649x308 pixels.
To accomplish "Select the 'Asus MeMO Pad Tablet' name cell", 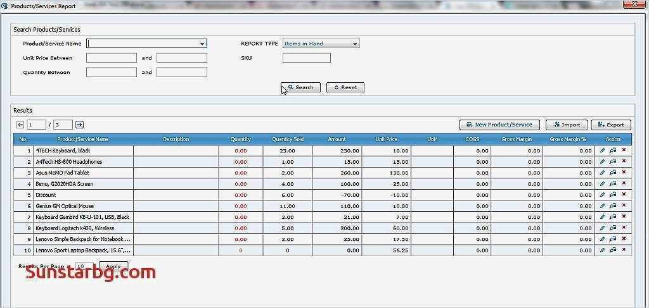I will point(83,173).
